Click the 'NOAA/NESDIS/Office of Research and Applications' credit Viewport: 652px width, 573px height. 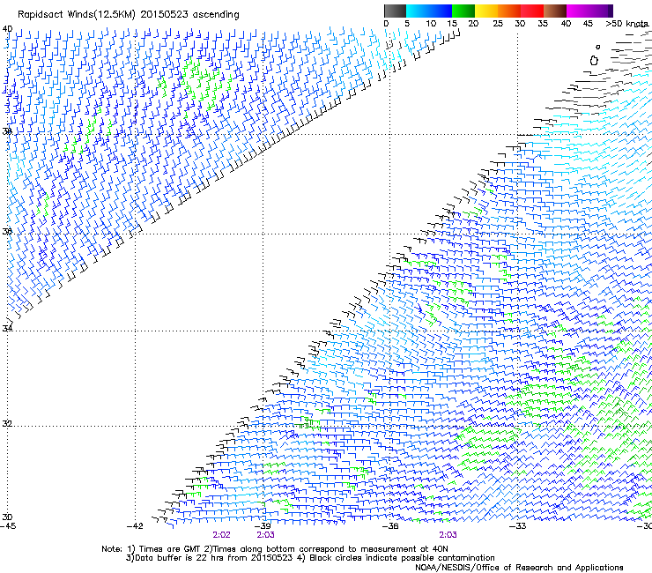coord(519,567)
